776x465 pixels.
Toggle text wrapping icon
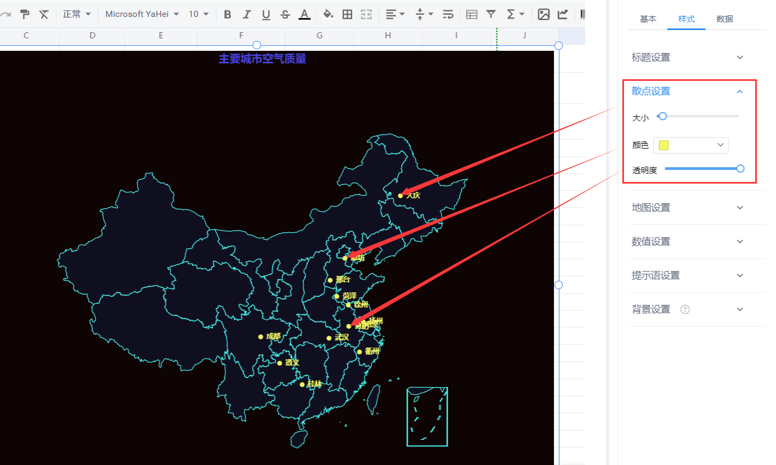point(448,14)
